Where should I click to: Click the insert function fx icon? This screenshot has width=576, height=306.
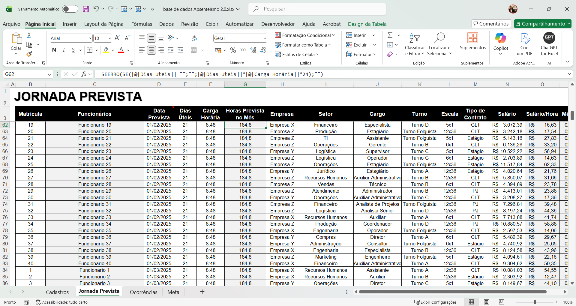point(84,74)
